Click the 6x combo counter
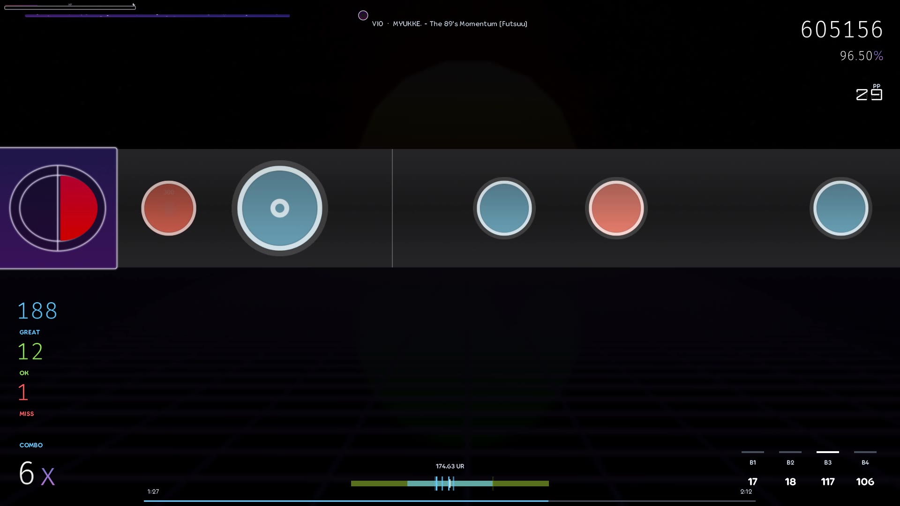This screenshot has height=506, width=900. [x=37, y=473]
